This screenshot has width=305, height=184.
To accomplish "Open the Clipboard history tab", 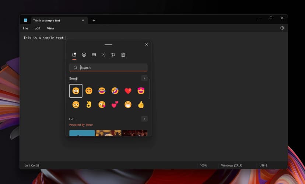I will click(123, 54).
